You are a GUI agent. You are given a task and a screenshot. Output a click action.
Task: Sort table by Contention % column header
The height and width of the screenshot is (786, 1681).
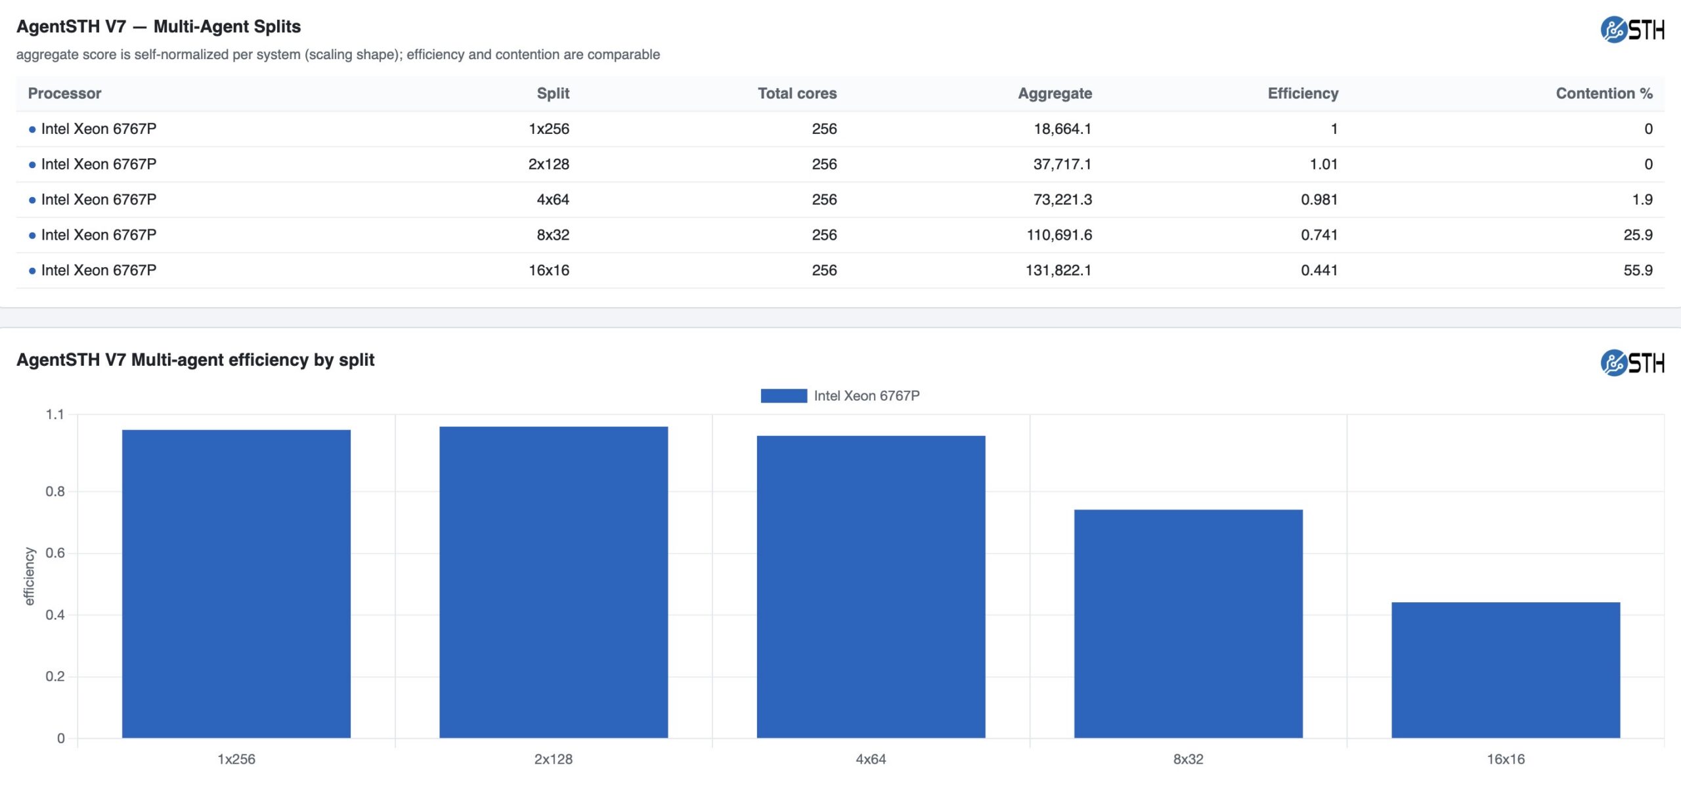1604,93
